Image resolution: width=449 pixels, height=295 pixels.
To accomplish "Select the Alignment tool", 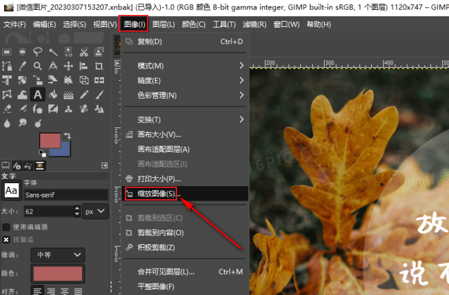I will [x=84, y=66].
